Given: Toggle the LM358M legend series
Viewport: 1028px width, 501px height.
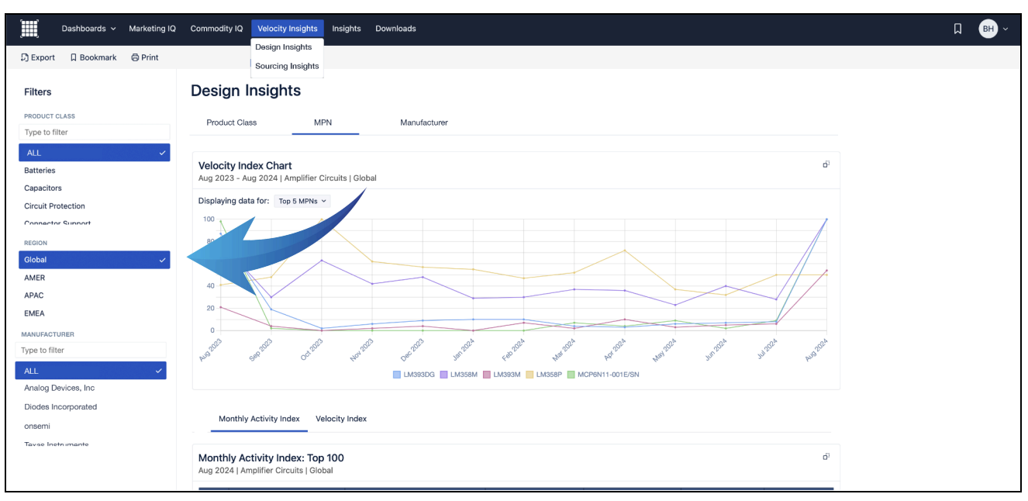Looking at the screenshot, I should (461, 375).
